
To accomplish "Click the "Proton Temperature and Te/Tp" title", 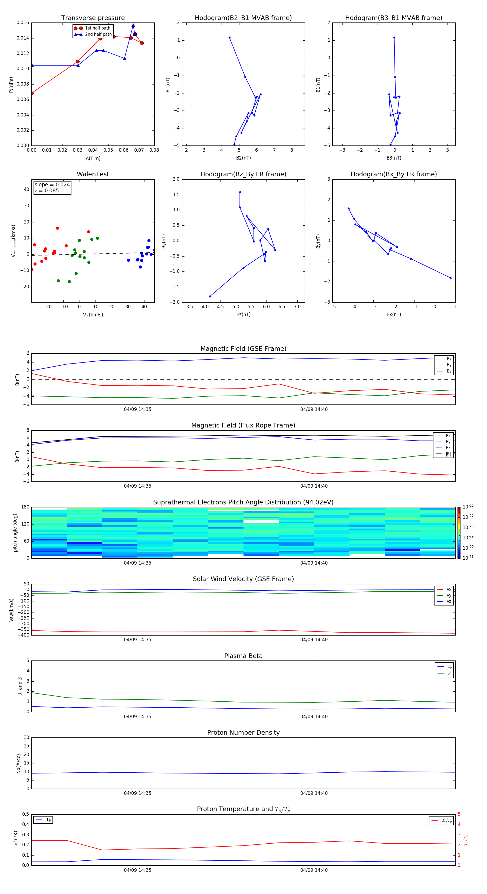I will click(x=243, y=809).
